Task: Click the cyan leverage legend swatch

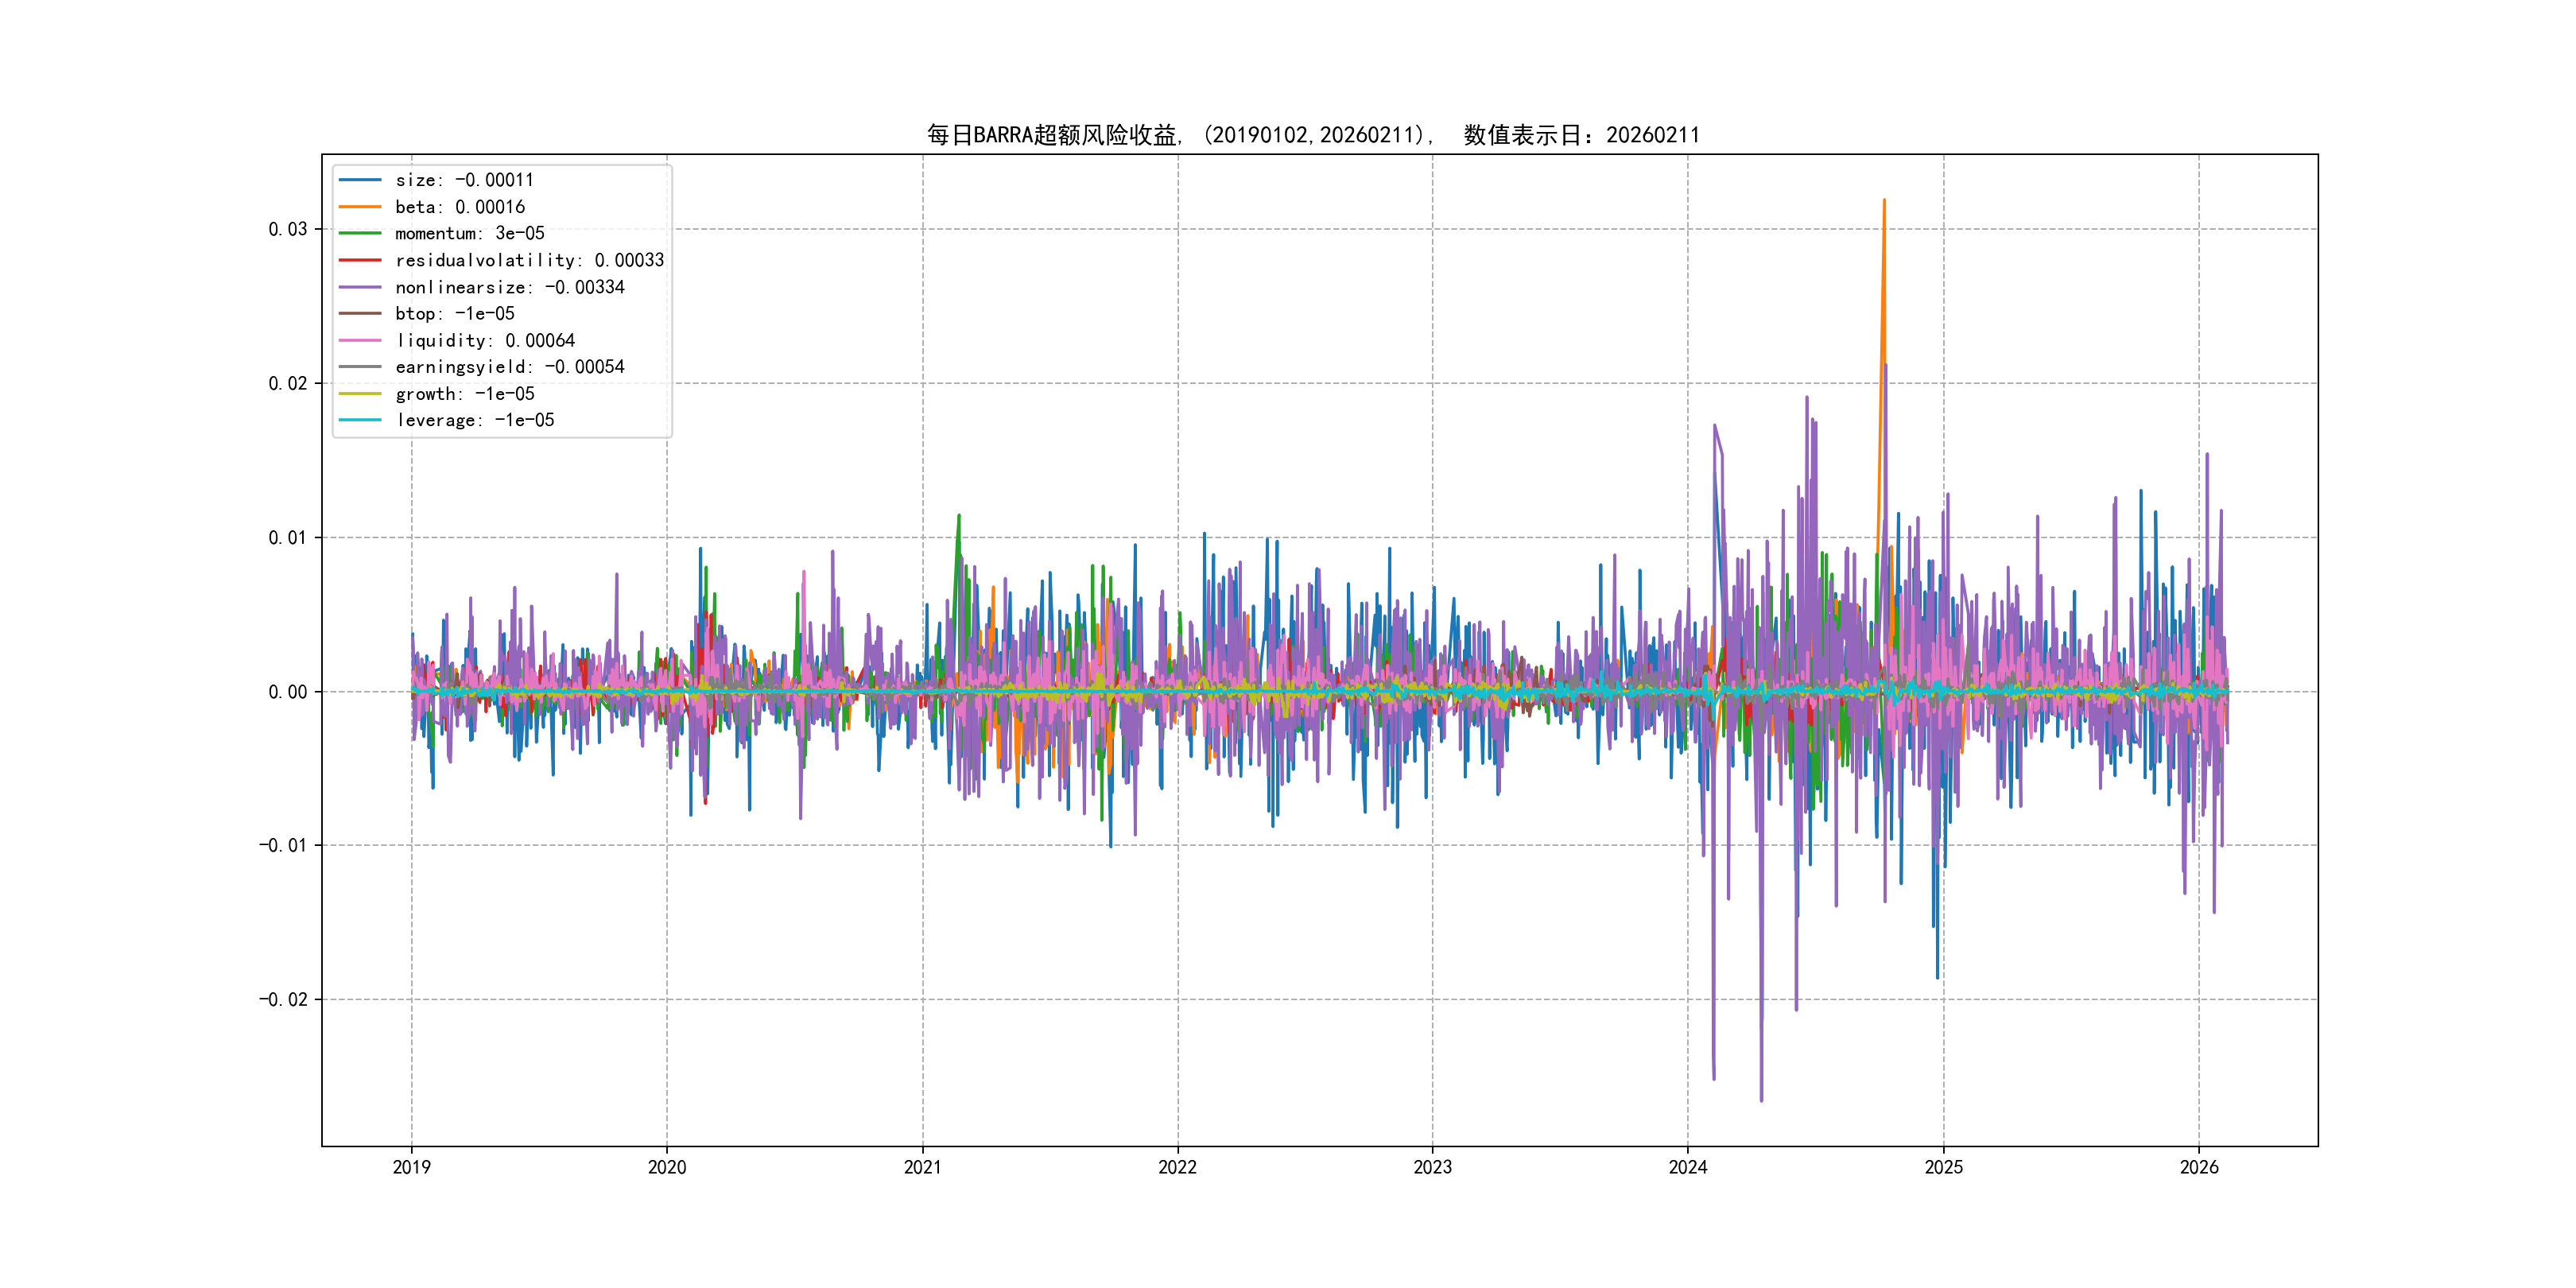Action: click(x=360, y=420)
